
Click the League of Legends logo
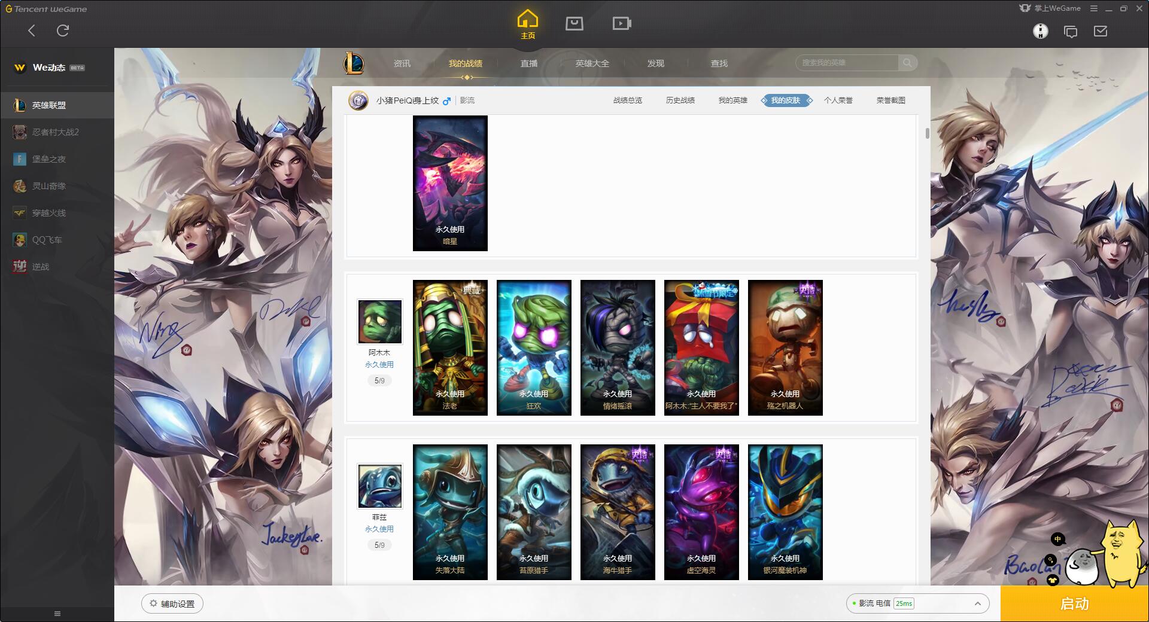click(354, 63)
